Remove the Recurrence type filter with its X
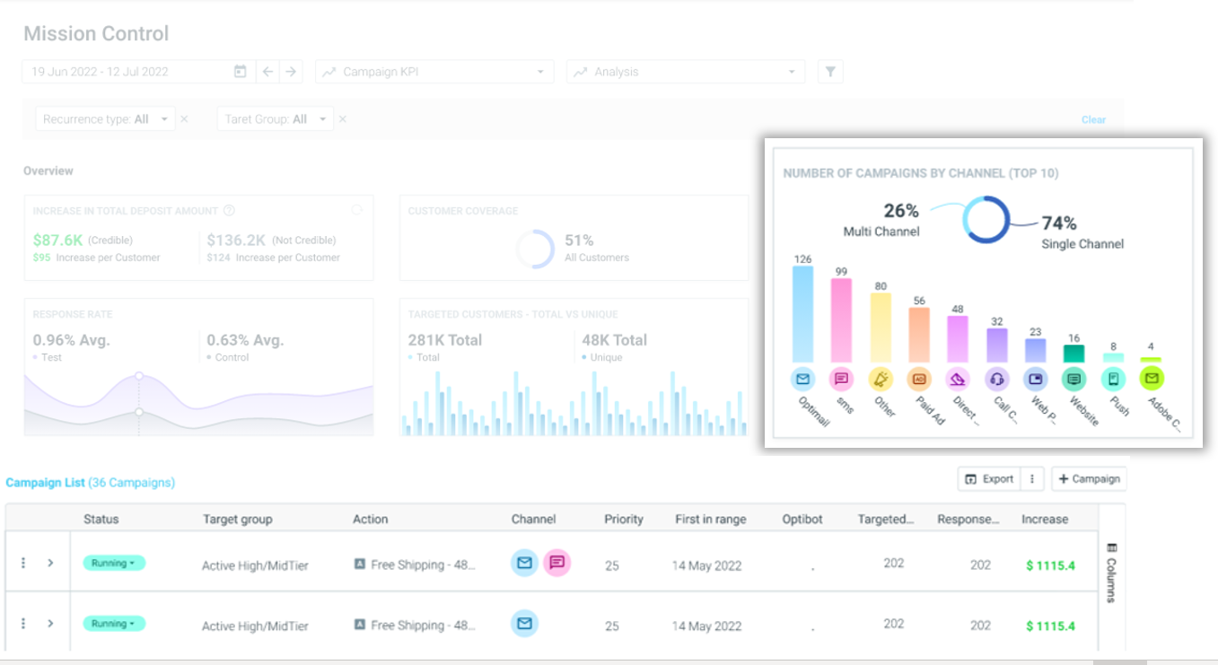This screenshot has height=665, width=1218. click(x=184, y=119)
